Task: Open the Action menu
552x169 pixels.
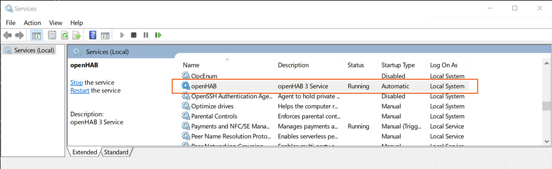Action: (32, 23)
